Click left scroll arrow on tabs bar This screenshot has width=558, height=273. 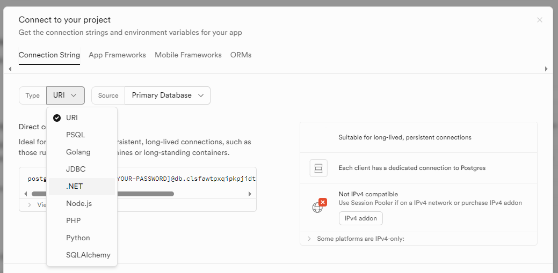coord(10,69)
